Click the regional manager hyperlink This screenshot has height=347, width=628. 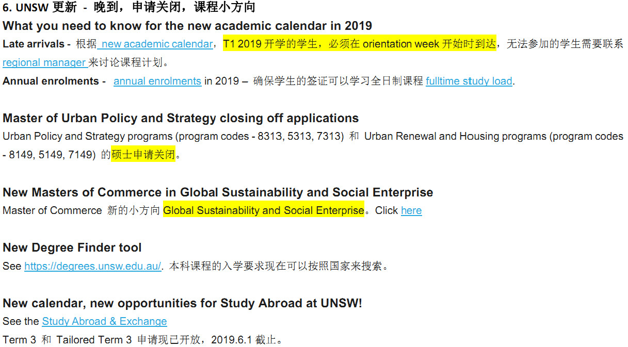click(x=44, y=63)
